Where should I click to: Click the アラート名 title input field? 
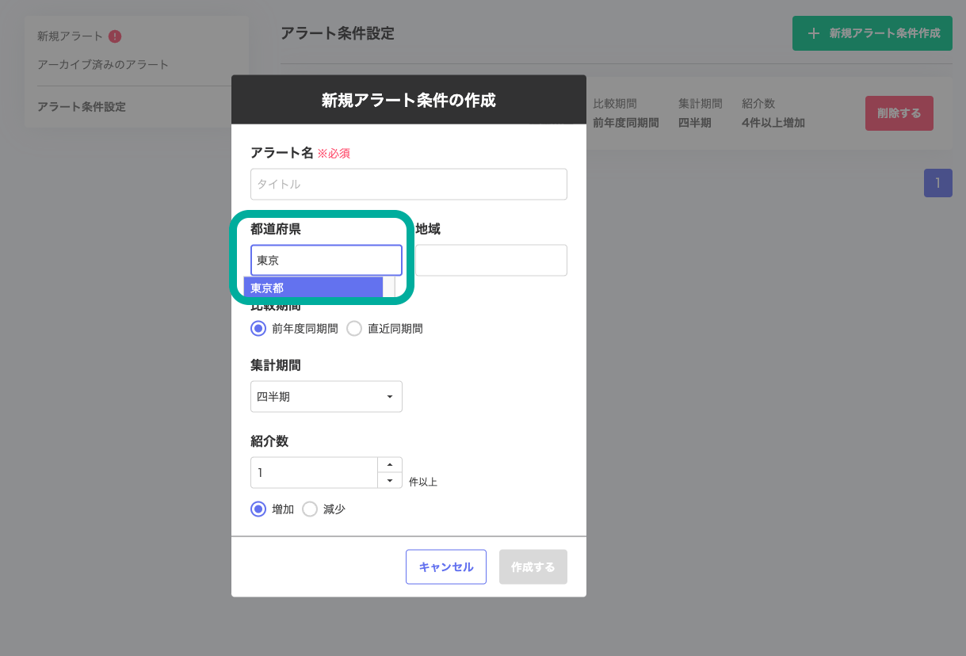coord(408,184)
